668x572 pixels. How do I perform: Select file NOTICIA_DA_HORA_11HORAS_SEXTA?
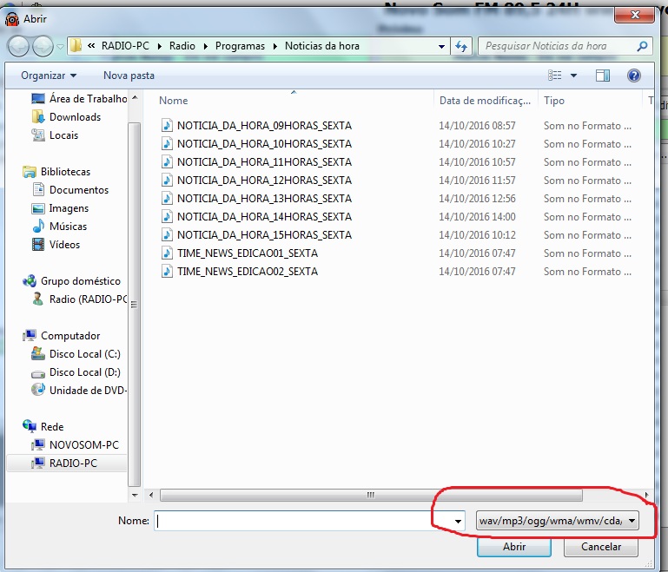pyautogui.click(x=264, y=162)
